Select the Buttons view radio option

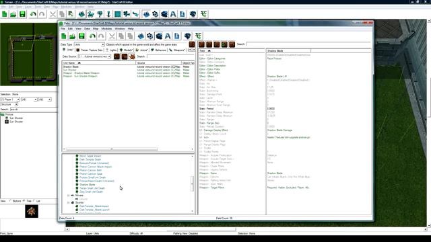point(10,201)
